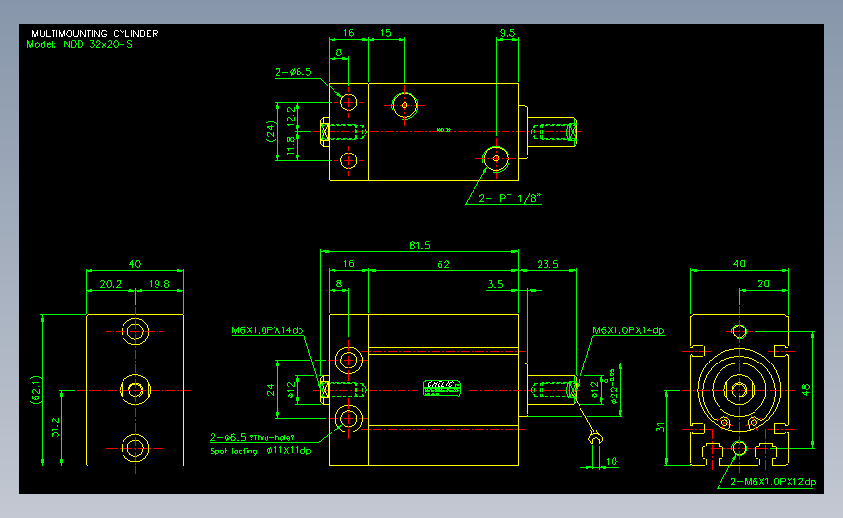This screenshot has width=843, height=518.
Task: Click the 2- PT 1/8" port callout
Action: pos(509,198)
